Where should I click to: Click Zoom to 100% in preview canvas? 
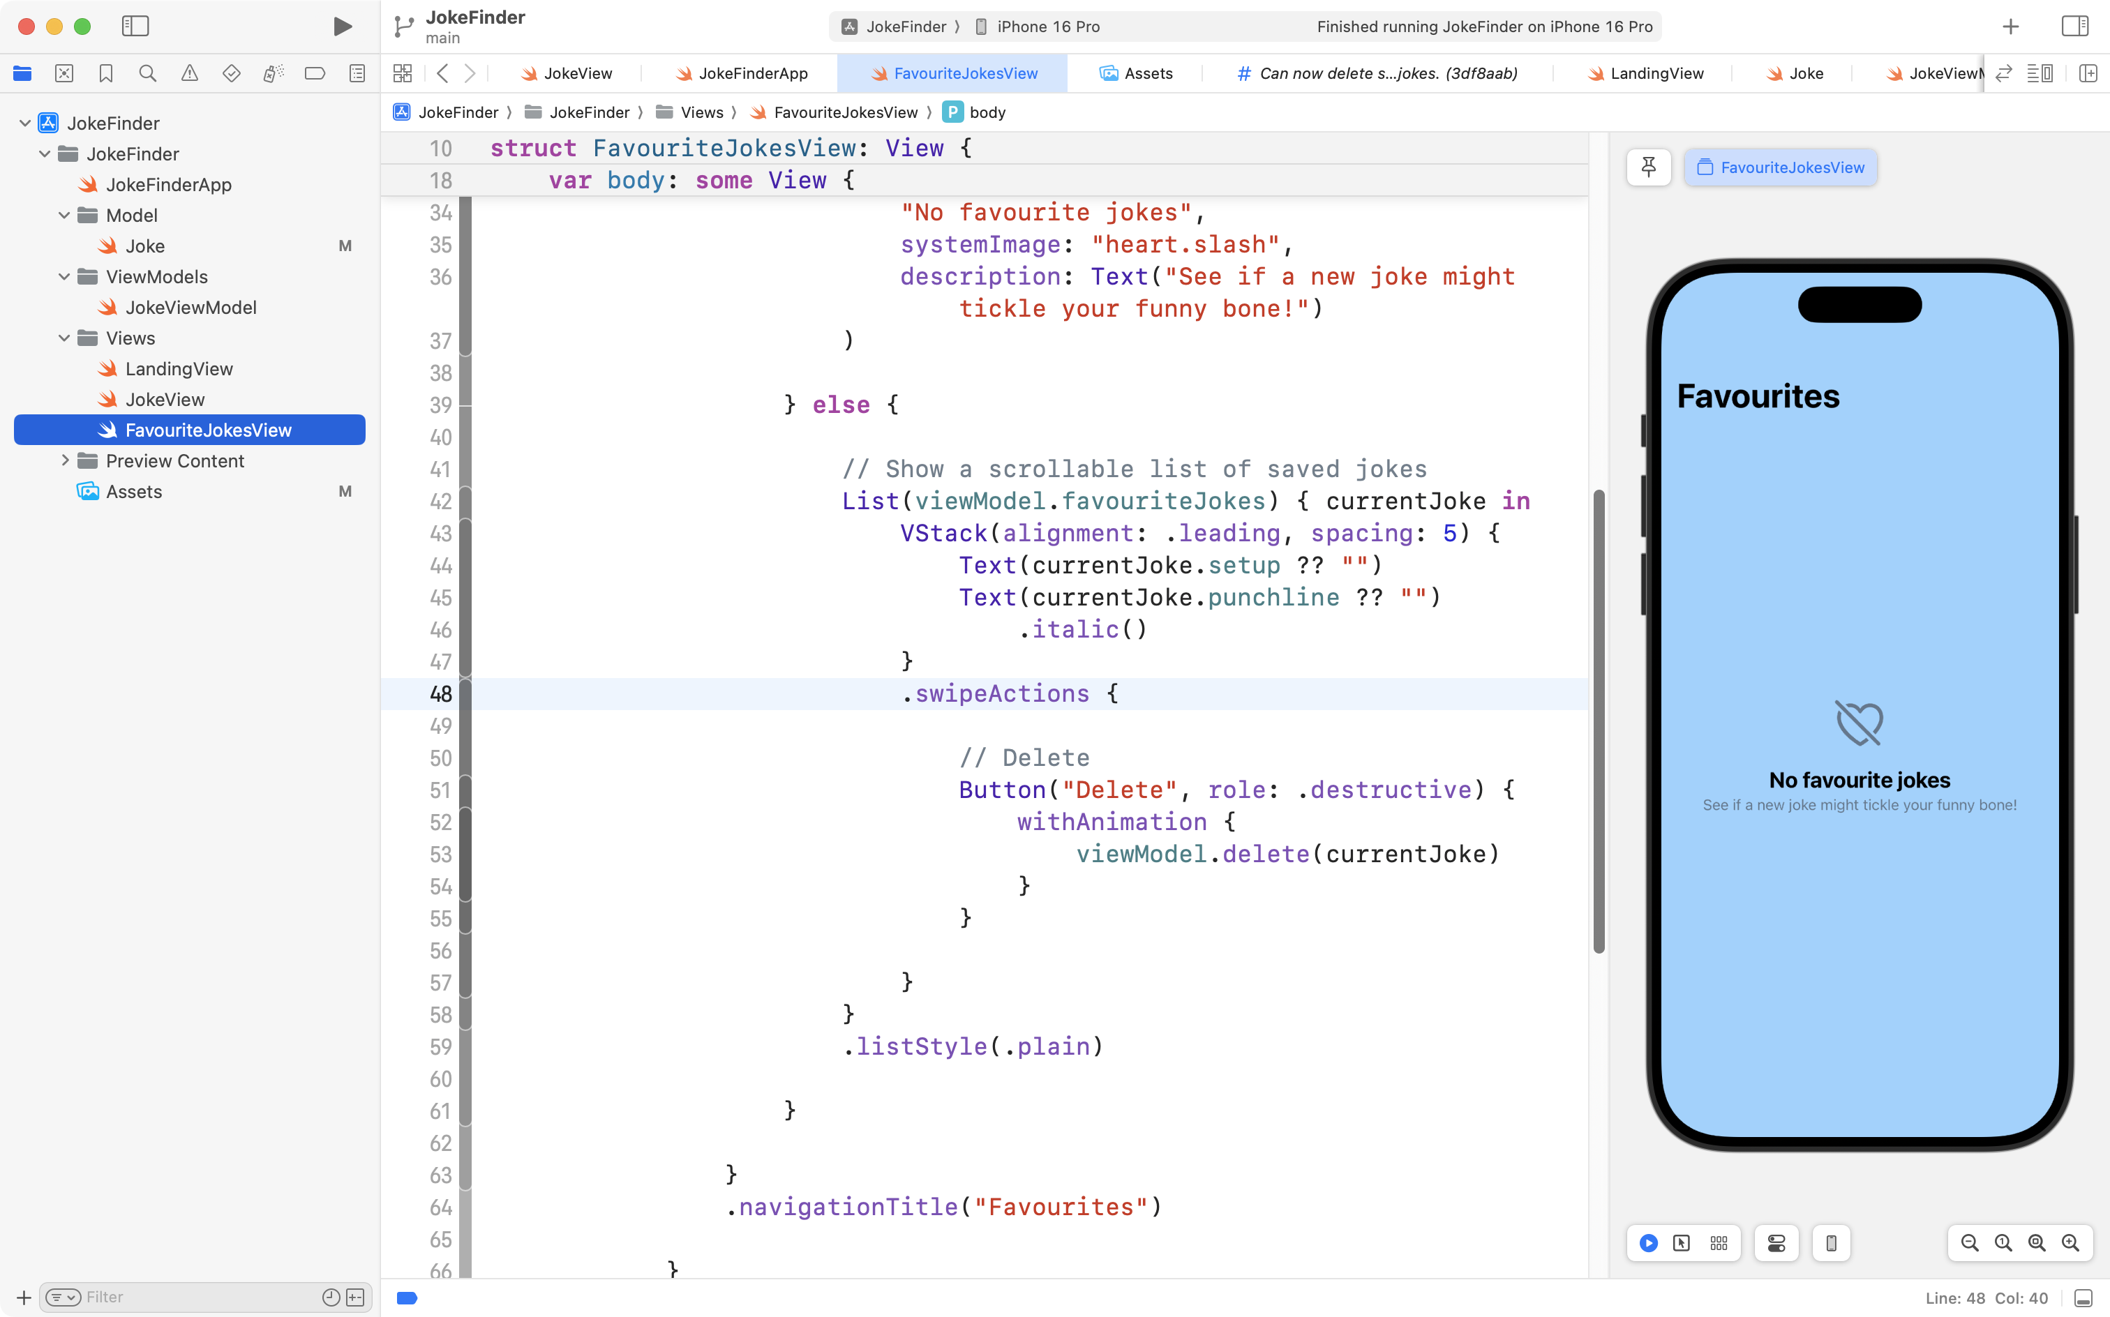tap(2003, 1243)
